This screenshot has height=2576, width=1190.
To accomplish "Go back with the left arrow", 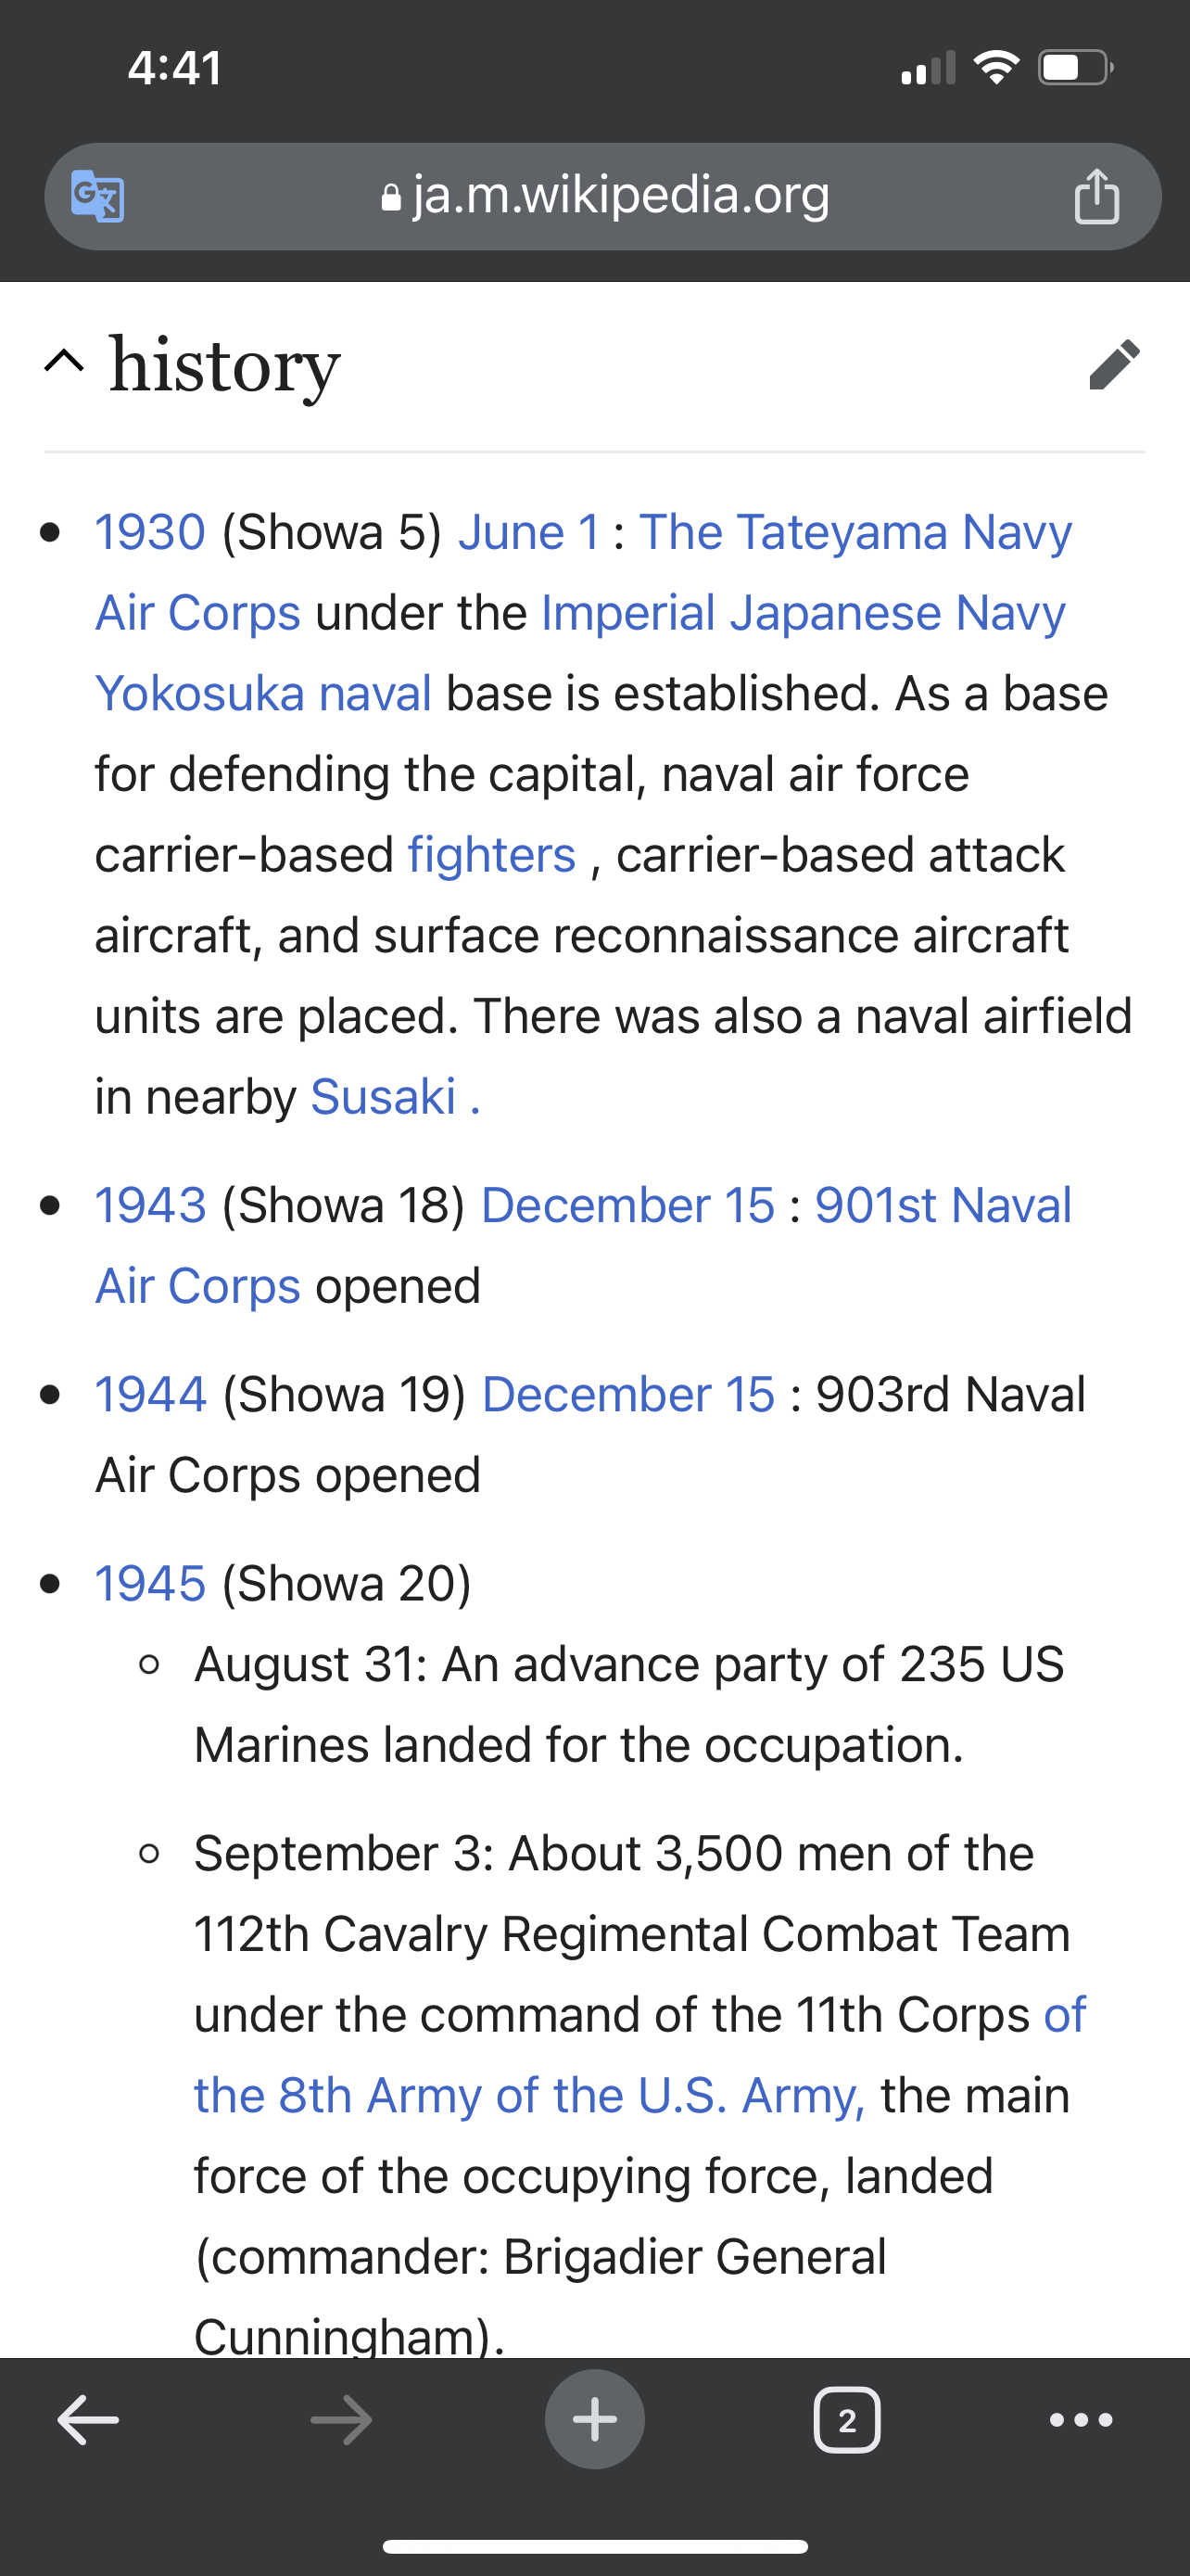I will (88, 2420).
